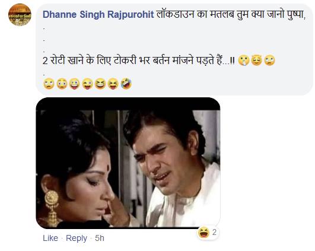The image size is (315, 251).
Task: Click the लॉकडाउन comment text line
Action: point(231,15)
